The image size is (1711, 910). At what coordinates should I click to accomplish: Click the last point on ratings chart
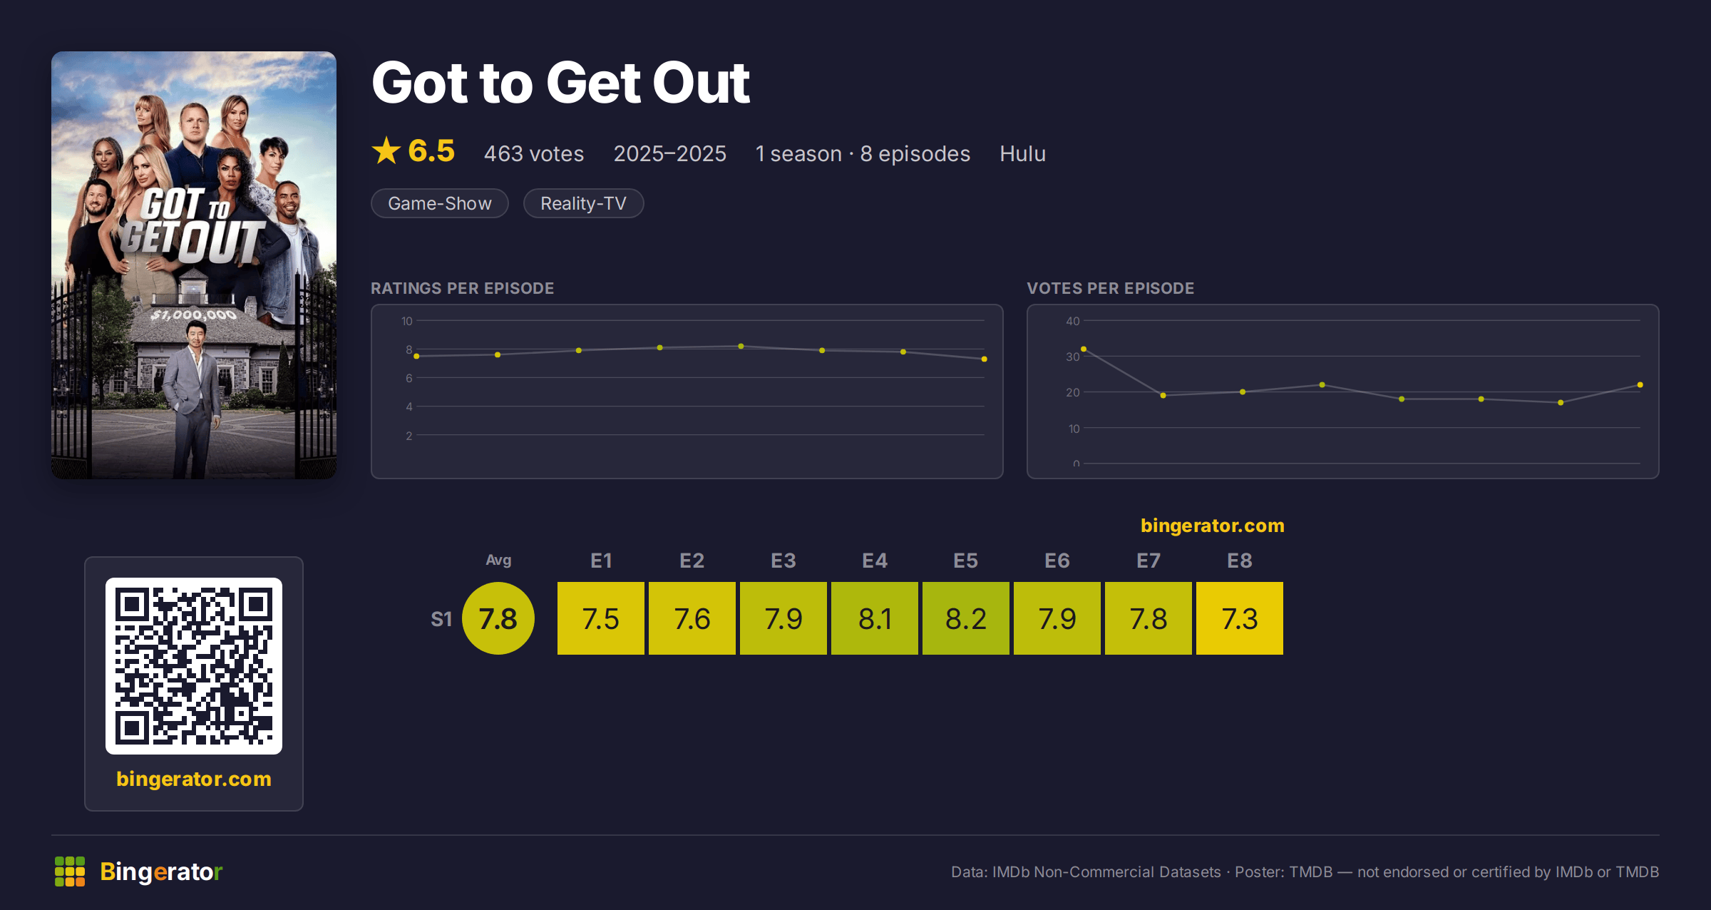coord(985,359)
